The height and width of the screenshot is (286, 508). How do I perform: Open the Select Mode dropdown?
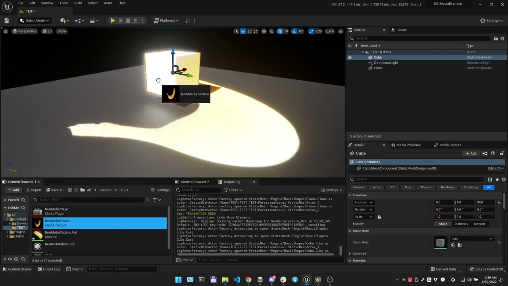[x=35, y=21]
